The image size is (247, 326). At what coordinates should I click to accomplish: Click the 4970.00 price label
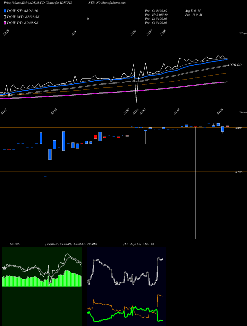pos(235,65)
